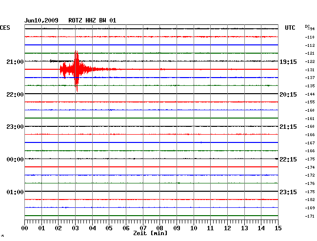Select the station title ROTZ HHZ BW 01
This screenshot has width=317, height=241.
click(x=92, y=20)
